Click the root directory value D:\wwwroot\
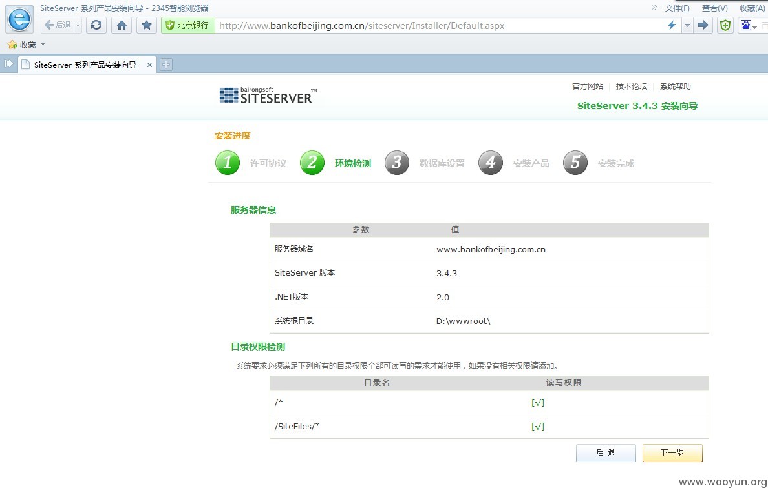The width and height of the screenshot is (768, 488). [x=464, y=321]
